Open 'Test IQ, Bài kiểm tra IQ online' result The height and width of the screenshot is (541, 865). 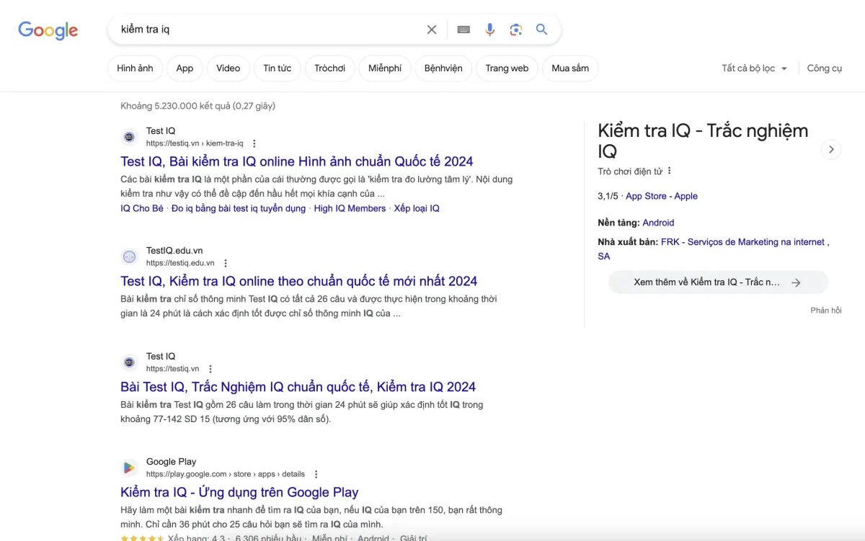pyautogui.click(x=297, y=161)
